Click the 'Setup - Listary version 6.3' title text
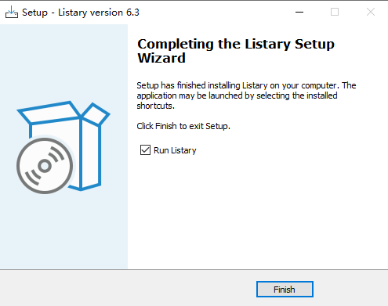 coord(81,13)
